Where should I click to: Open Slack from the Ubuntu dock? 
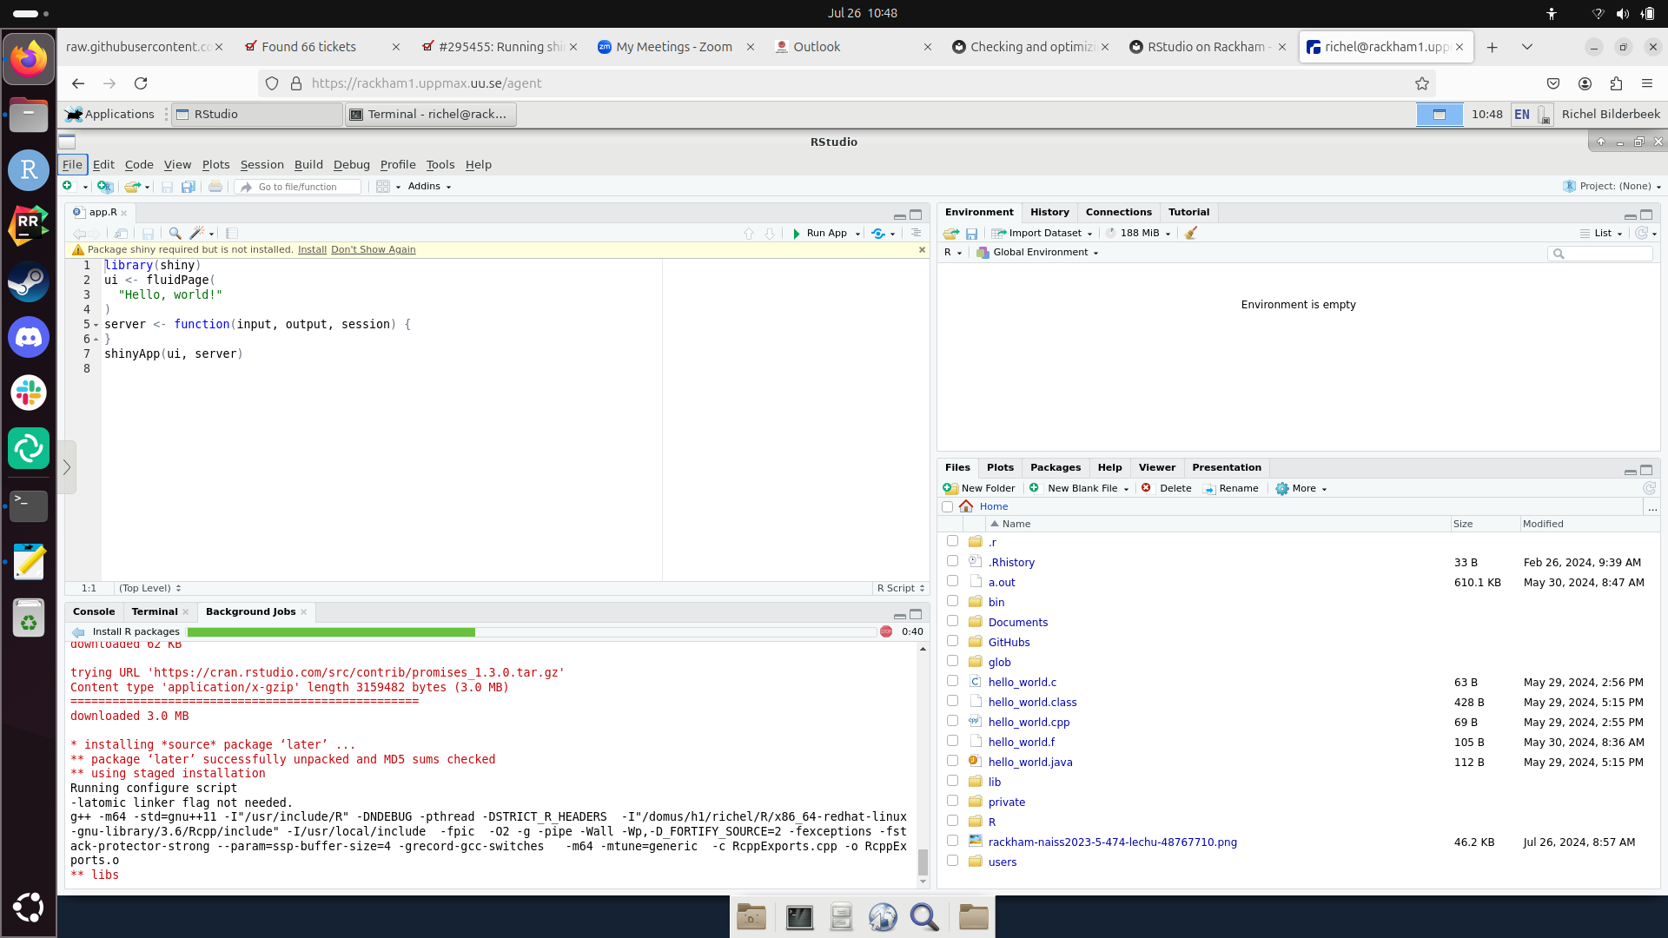click(x=29, y=393)
